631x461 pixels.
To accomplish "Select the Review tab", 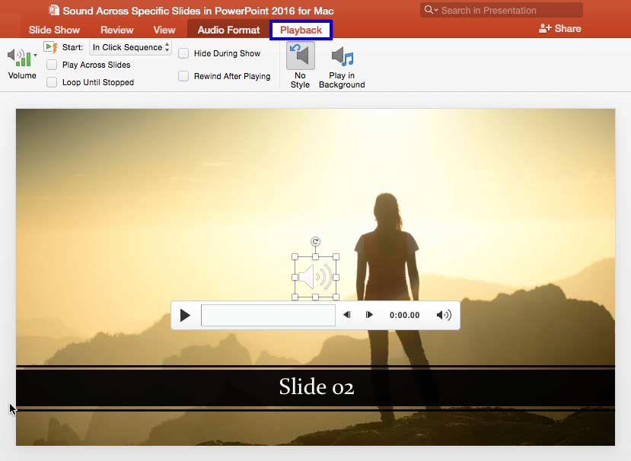I will click(x=116, y=30).
